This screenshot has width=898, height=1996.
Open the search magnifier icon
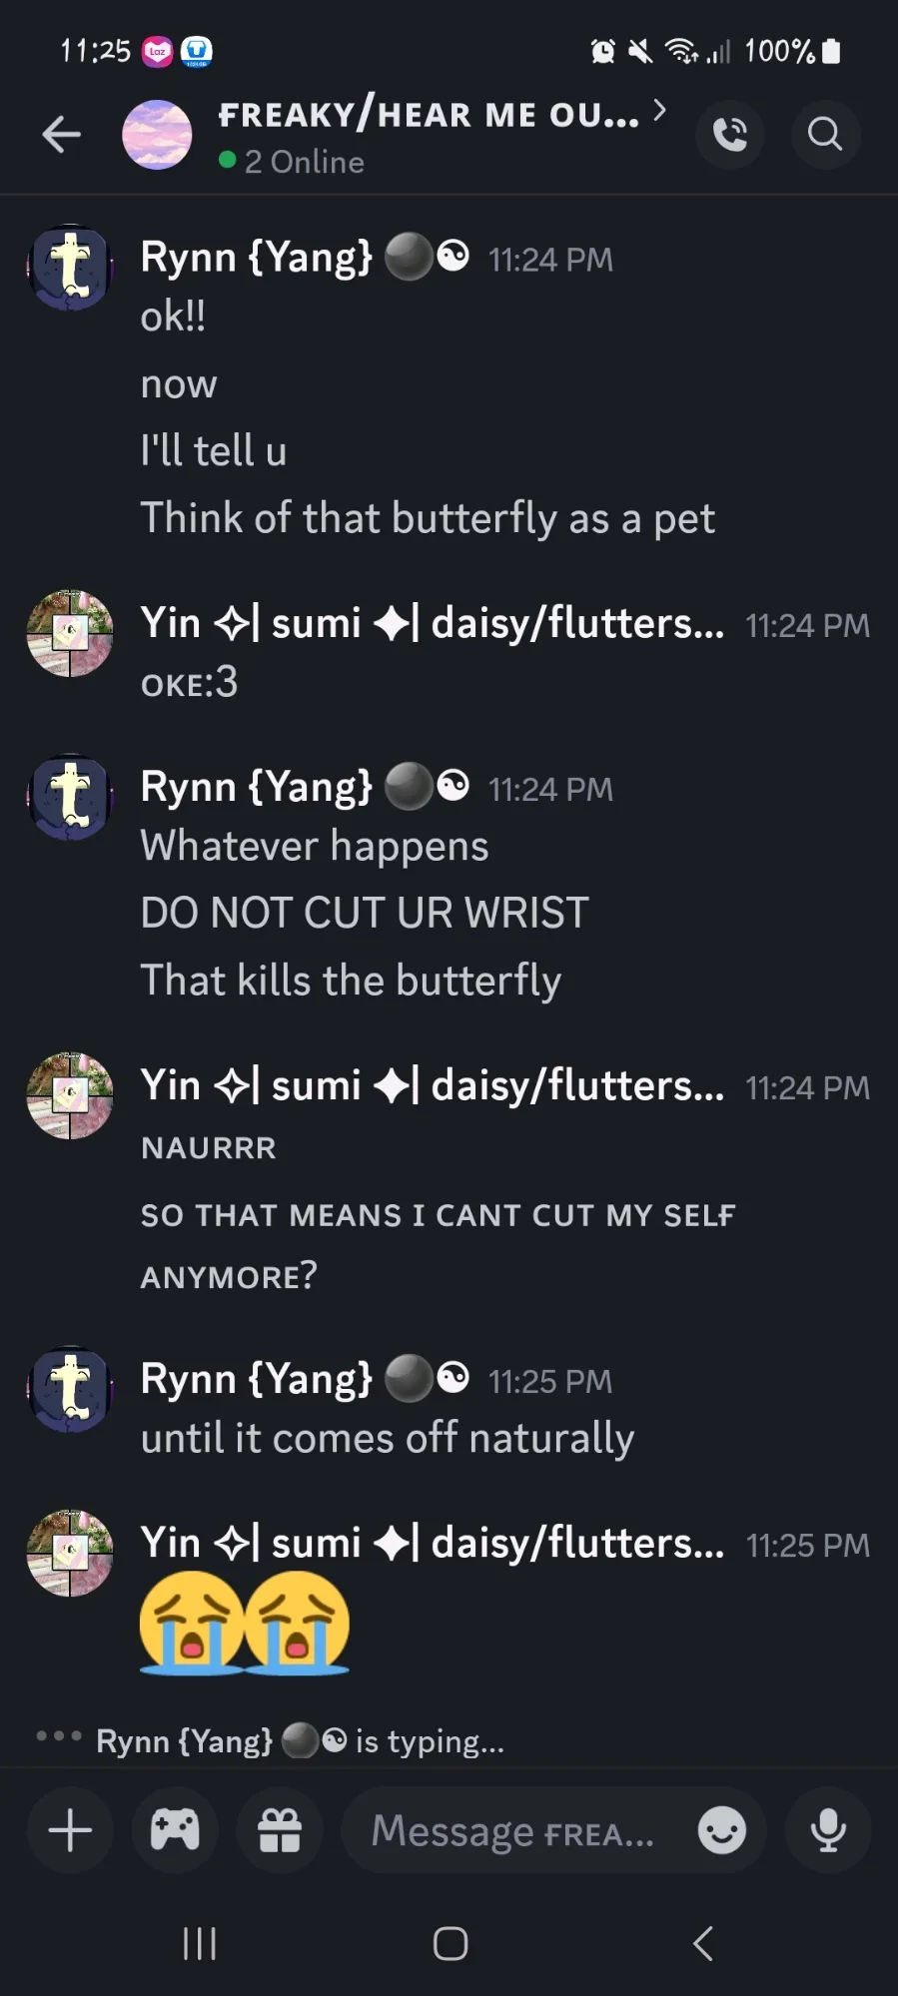pos(825,134)
